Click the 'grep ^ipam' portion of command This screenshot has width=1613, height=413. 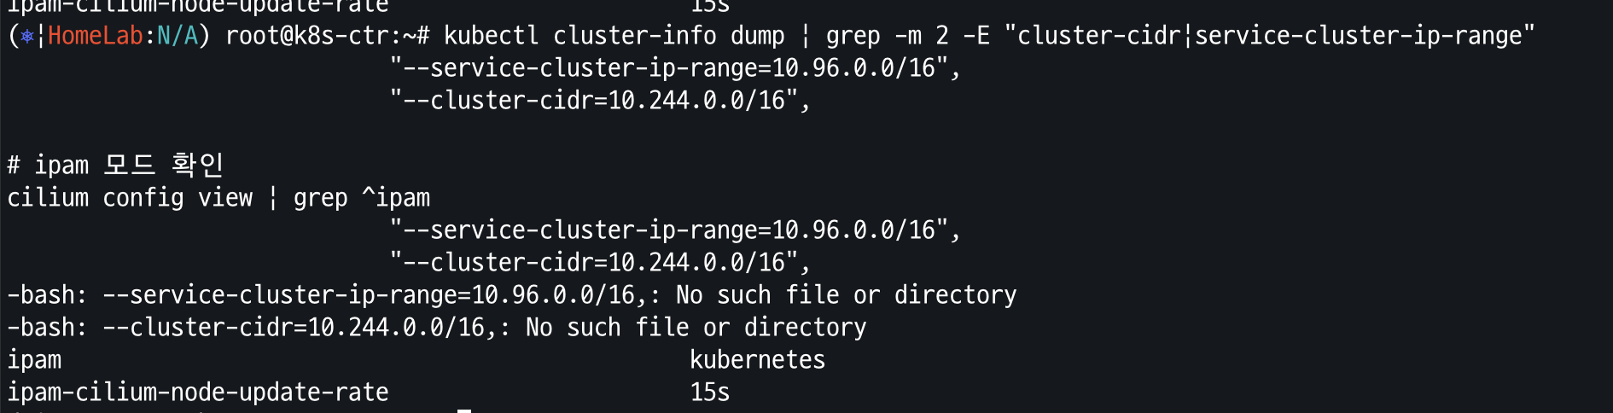click(362, 198)
